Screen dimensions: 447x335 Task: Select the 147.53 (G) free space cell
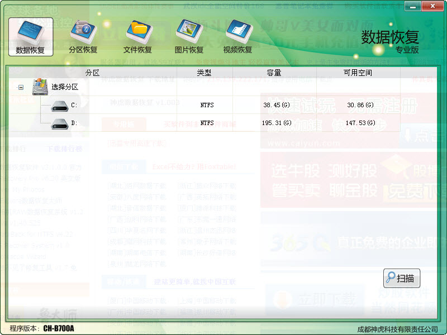360,123
